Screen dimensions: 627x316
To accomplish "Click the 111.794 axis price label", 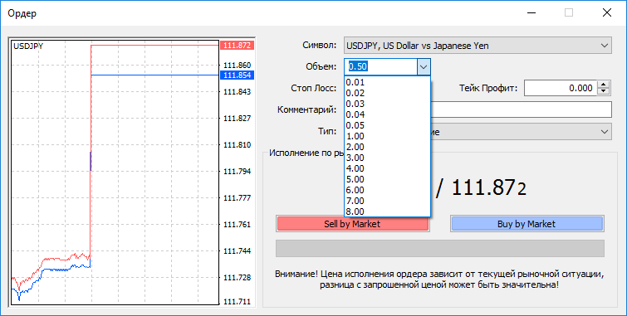I will tap(238, 172).
